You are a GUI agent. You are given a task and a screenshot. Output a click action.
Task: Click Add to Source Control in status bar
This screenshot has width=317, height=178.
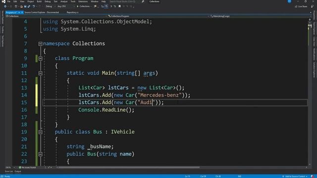coord(295,177)
